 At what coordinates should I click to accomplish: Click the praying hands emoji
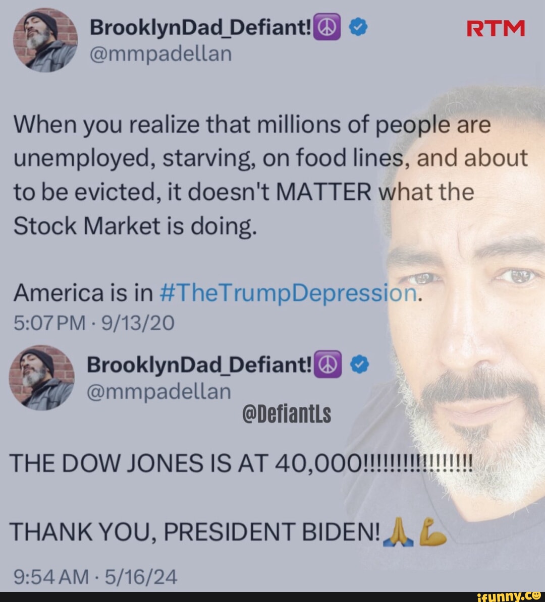(x=399, y=532)
